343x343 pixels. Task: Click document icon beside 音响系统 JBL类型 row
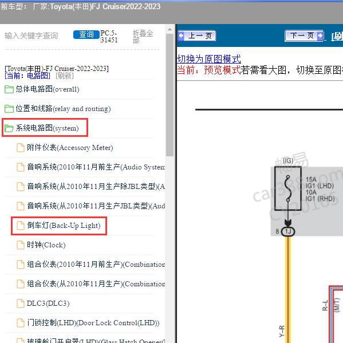[21, 206]
